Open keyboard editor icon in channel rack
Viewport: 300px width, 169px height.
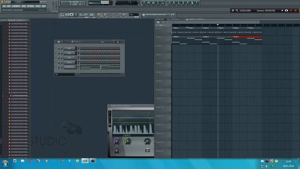tap(118, 42)
